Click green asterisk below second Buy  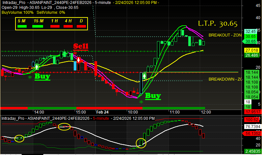click(x=141, y=102)
